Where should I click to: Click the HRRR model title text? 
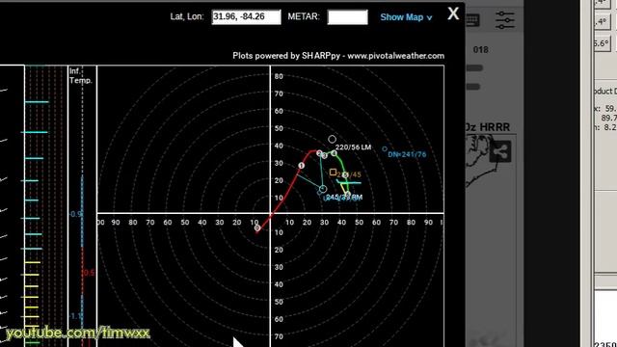point(488,127)
